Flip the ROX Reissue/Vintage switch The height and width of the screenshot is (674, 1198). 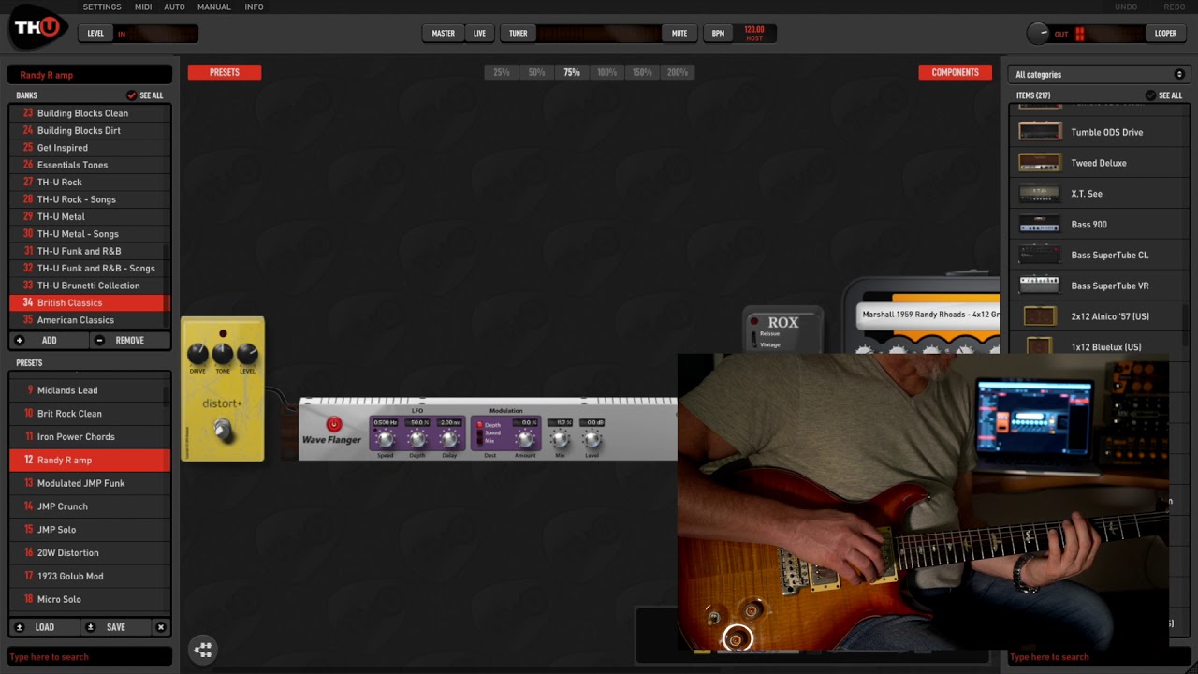point(756,339)
